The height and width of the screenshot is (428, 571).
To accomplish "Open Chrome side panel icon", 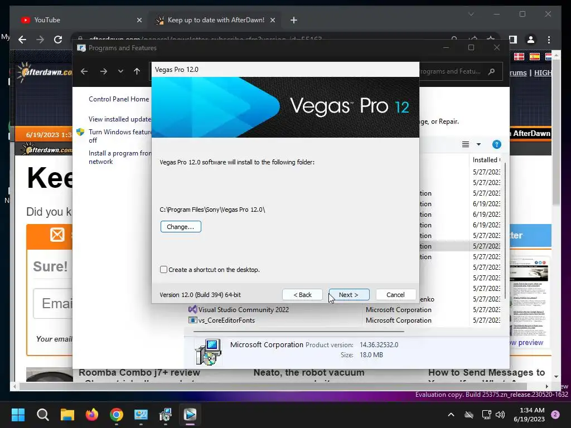I will [x=513, y=40].
